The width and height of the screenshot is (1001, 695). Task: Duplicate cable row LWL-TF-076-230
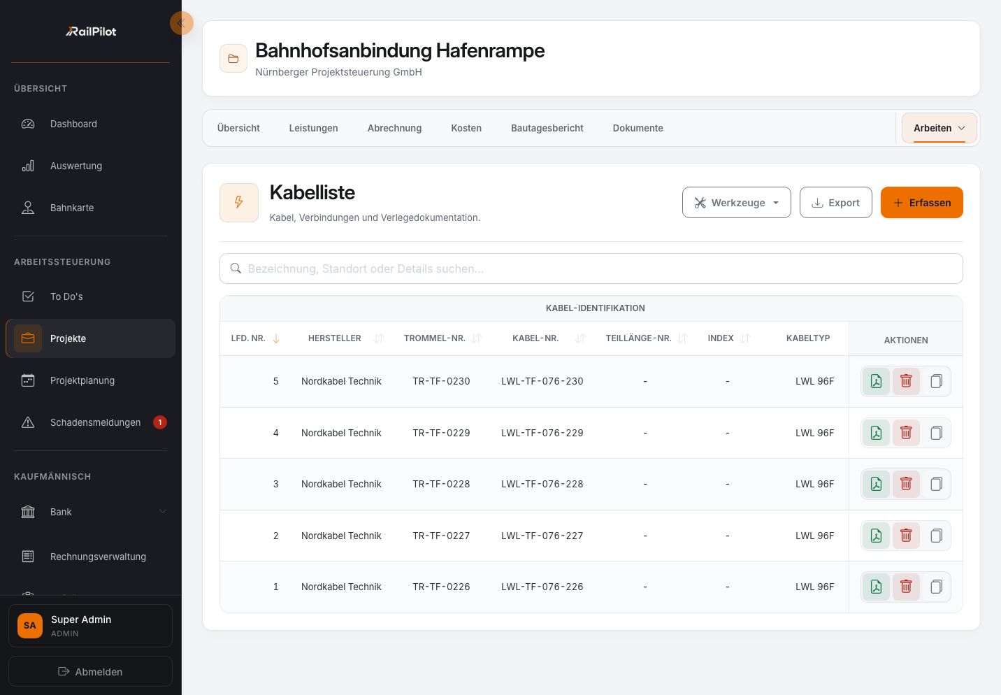(x=936, y=381)
